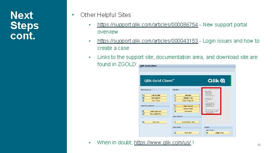Click the Export Control button icon
The height and width of the screenshot is (153, 272).
pos(175,106)
